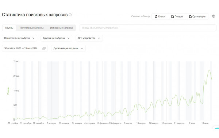Click the green Показы axis label

pyautogui.click(x=8, y=91)
